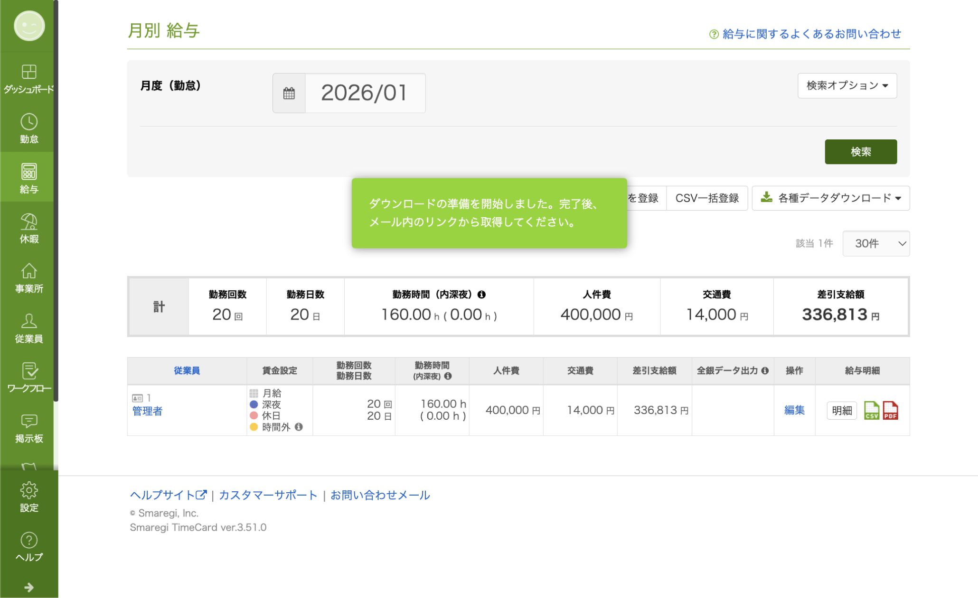Click the 月給 wage setting label
Viewport: 978px width, 598px height.
coord(272,393)
